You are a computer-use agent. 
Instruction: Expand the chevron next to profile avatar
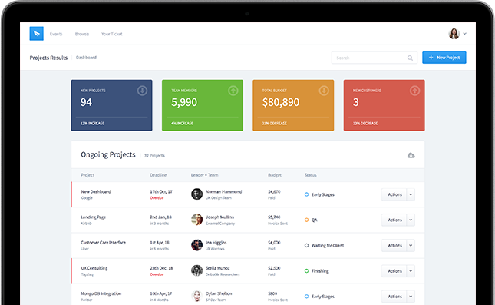click(x=465, y=34)
